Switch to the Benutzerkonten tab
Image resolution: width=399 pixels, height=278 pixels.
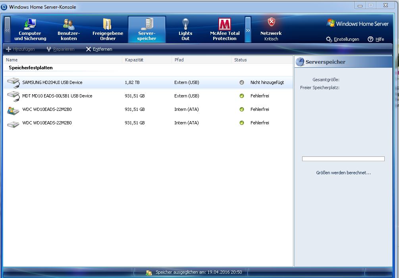click(x=69, y=29)
